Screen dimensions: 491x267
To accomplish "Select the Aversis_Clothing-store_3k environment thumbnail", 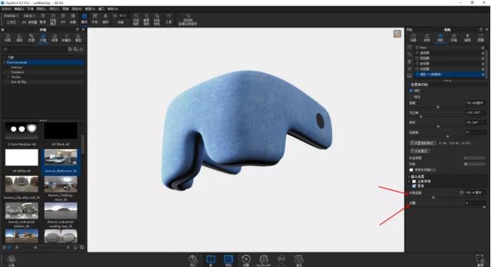I will click(61, 184).
